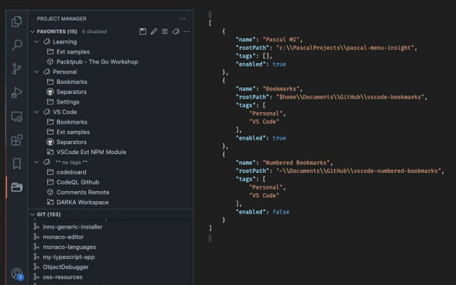The image size is (456, 285).
Task: Open monaco-editor git repository
Action: 63,237
